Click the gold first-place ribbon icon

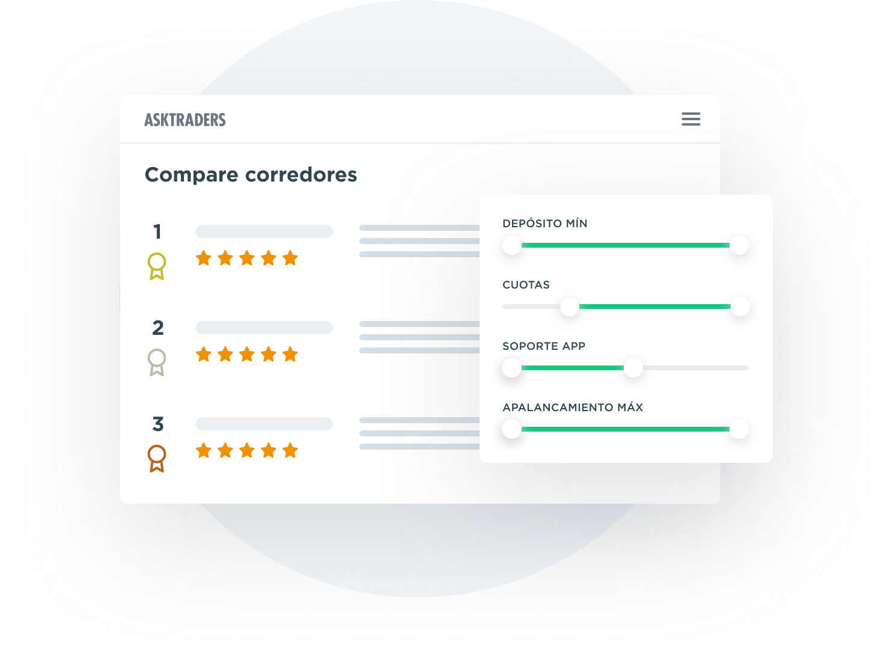click(157, 266)
